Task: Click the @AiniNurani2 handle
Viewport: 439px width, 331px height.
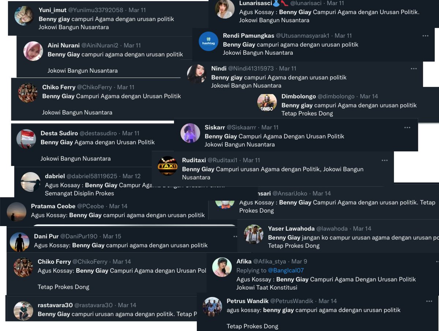Action: coord(100,46)
